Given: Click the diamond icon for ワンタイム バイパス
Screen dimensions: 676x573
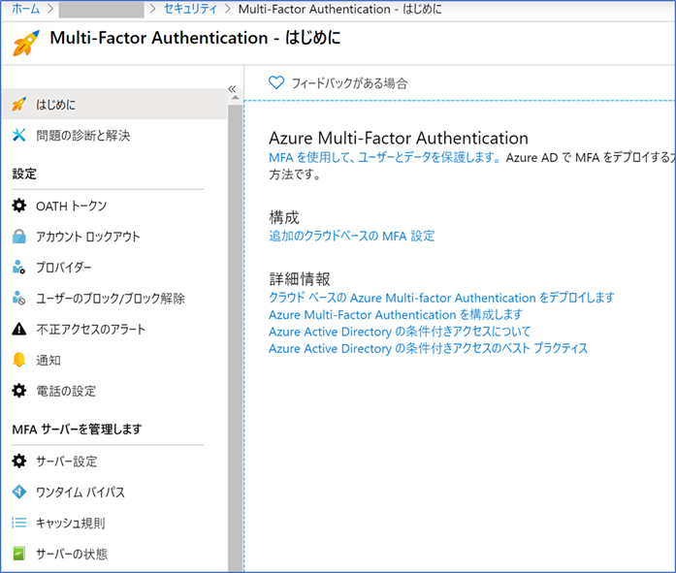Looking at the screenshot, I should pos(19,492).
